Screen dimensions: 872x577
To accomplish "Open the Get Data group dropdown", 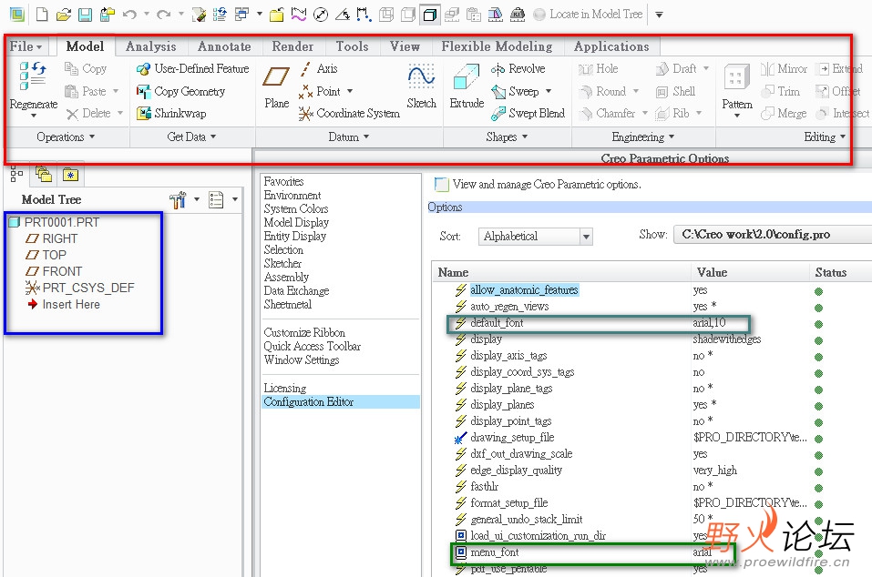I will click(191, 137).
